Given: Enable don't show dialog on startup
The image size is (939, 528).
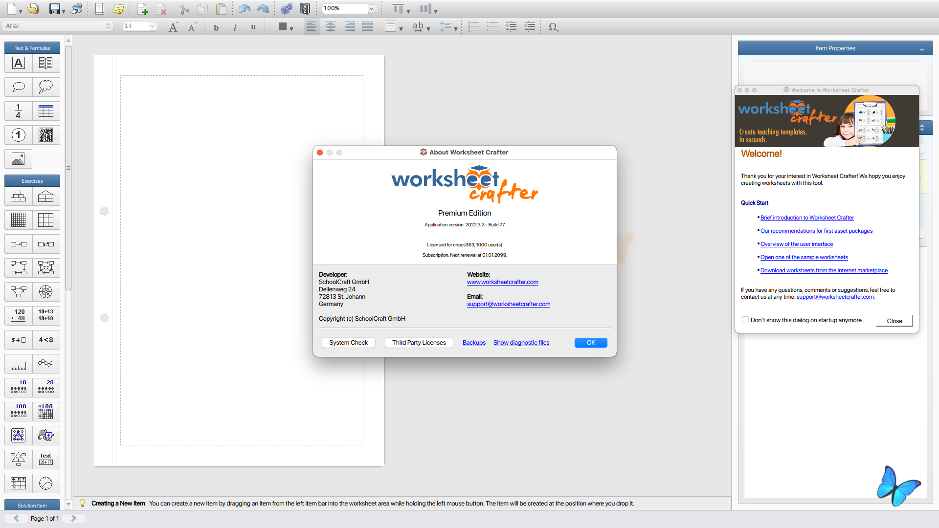Looking at the screenshot, I should click(745, 320).
